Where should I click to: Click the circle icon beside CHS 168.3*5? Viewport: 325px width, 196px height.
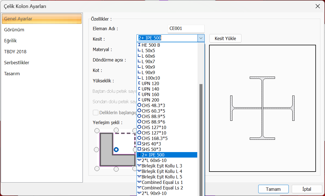(139, 138)
